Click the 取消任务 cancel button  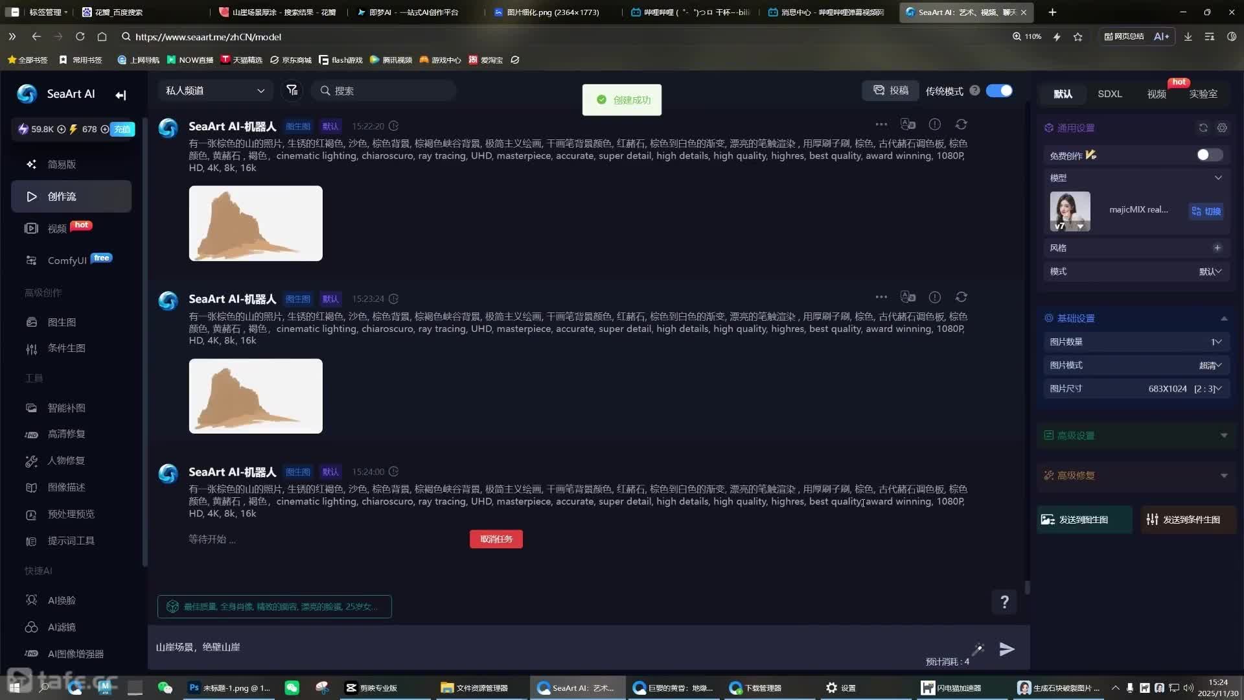(x=496, y=539)
